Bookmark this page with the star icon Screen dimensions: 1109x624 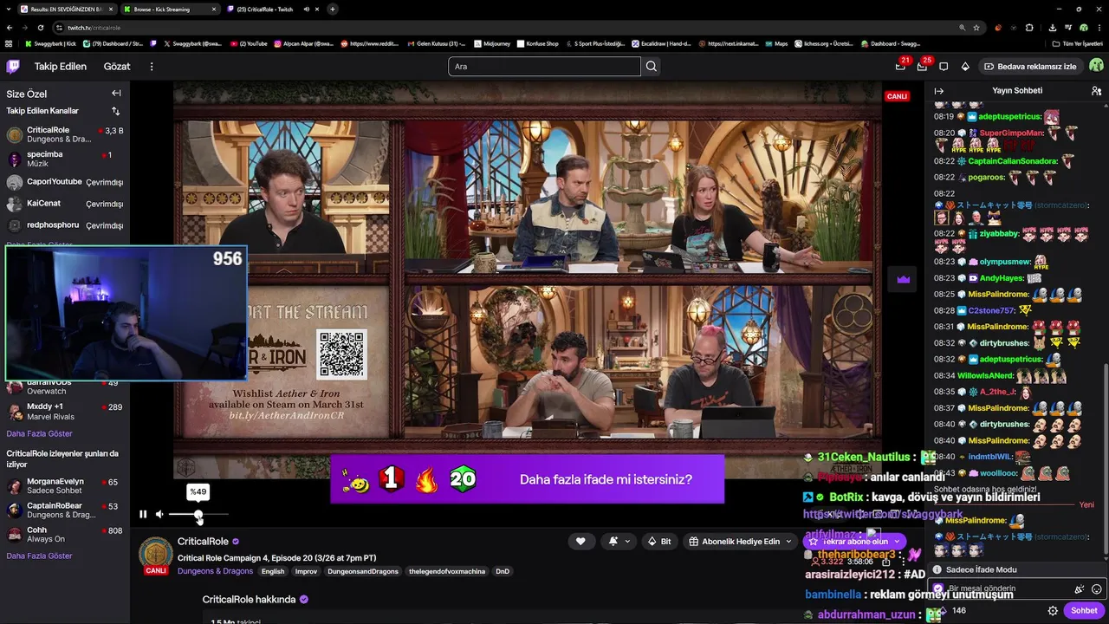[976, 28]
